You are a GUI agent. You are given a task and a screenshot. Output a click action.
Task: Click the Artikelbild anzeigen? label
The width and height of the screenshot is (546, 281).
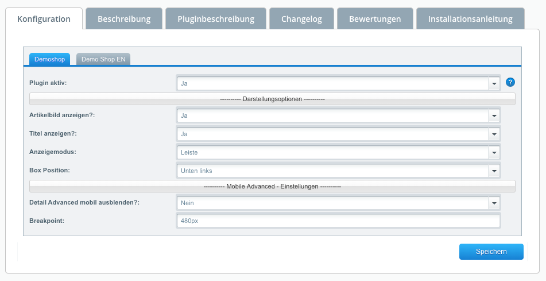pyautogui.click(x=62, y=115)
